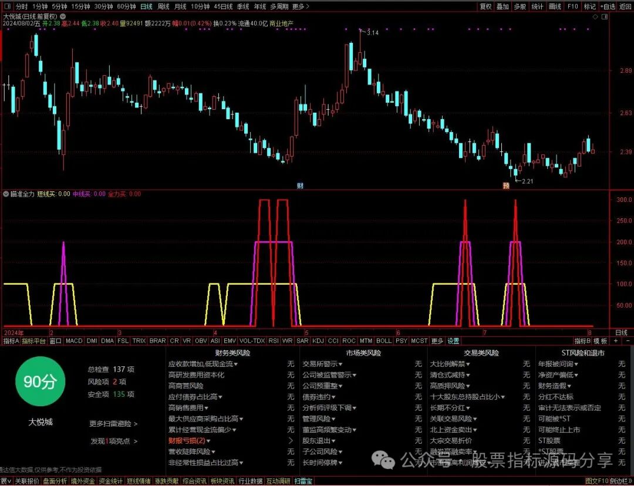The width and height of the screenshot is (634, 486).
Task: Click the 预 marker near the July low
Action: [x=506, y=185]
